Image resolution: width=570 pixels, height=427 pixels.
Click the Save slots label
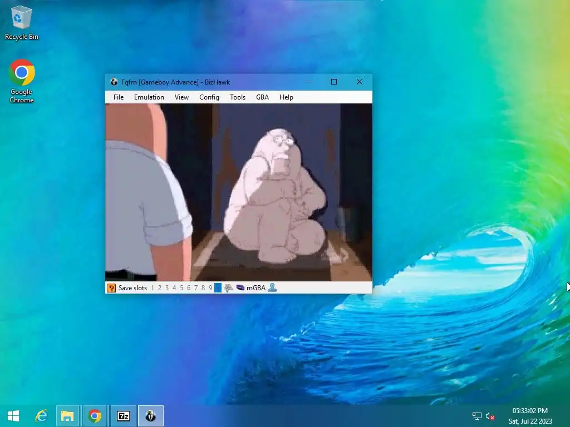(x=132, y=288)
